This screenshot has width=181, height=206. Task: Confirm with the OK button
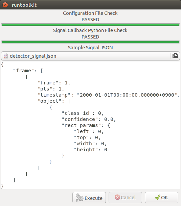(x=161, y=198)
